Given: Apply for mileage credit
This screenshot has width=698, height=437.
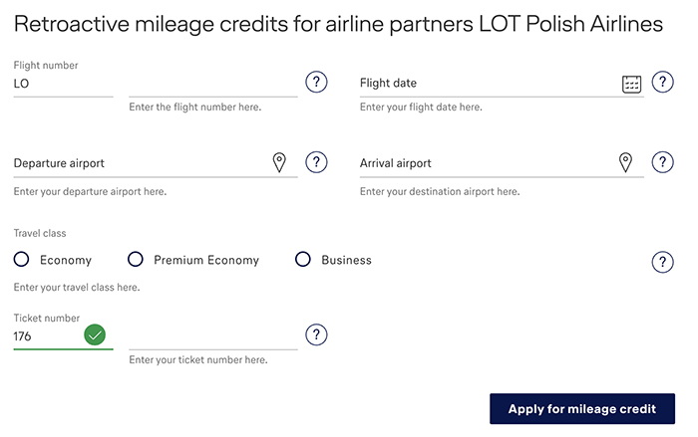Looking at the screenshot, I should (582, 408).
